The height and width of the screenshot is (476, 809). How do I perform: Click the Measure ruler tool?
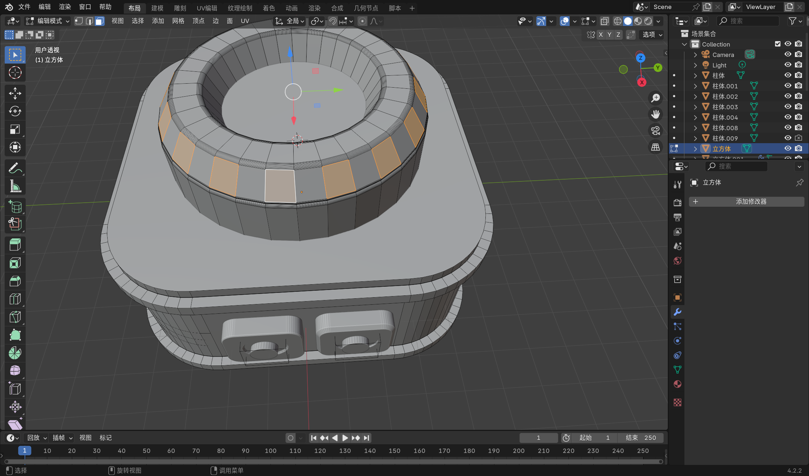[x=15, y=186]
